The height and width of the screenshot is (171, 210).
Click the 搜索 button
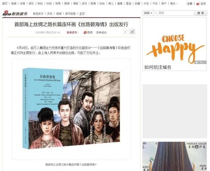pos(201,13)
